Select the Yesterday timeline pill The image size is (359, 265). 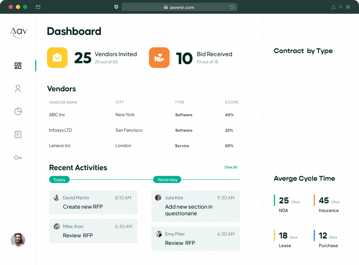tap(167, 180)
